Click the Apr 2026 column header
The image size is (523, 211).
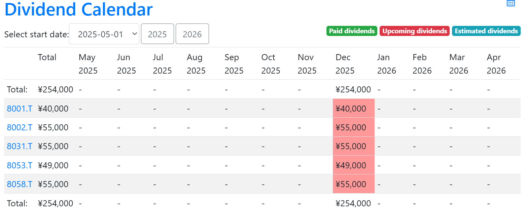(496, 64)
